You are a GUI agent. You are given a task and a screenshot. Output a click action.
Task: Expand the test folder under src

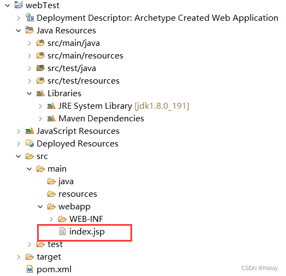(29, 245)
